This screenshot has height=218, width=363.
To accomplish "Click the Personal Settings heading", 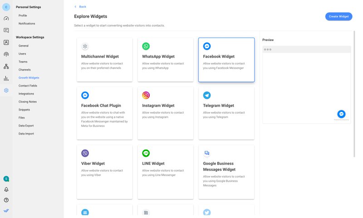I will [x=29, y=7].
